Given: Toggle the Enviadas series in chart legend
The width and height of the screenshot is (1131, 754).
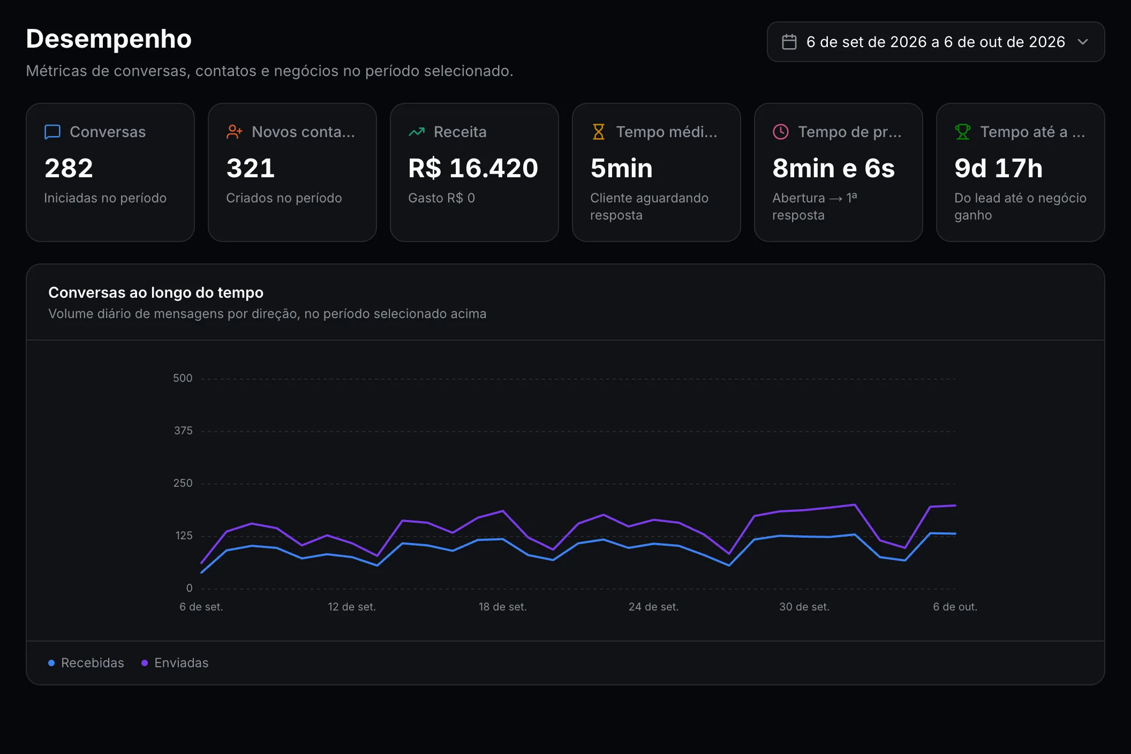Looking at the screenshot, I should coord(175,663).
